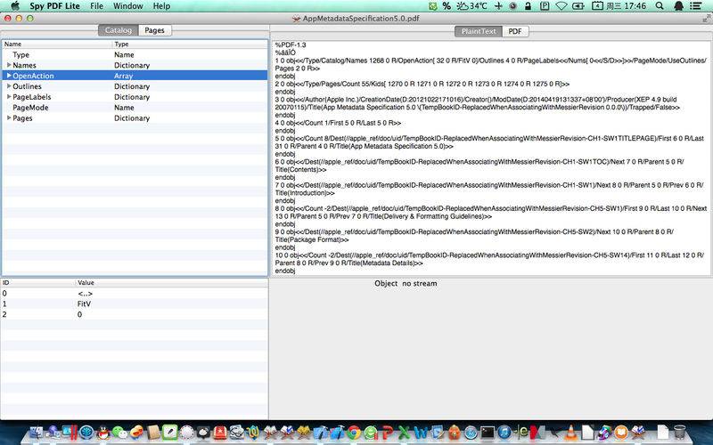Image resolution: width=713 pixels, height=445 pixels.
Task: Switch to the Catalog tab
Action: tap(119, 30)
